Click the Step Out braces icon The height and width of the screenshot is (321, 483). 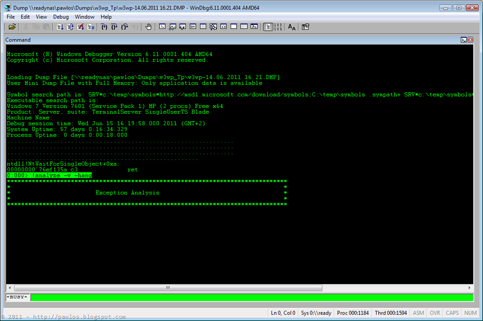pyautogui.click(x=125, y=27)
